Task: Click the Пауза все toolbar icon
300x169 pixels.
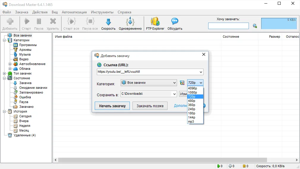Action: [x=90, y=24]
